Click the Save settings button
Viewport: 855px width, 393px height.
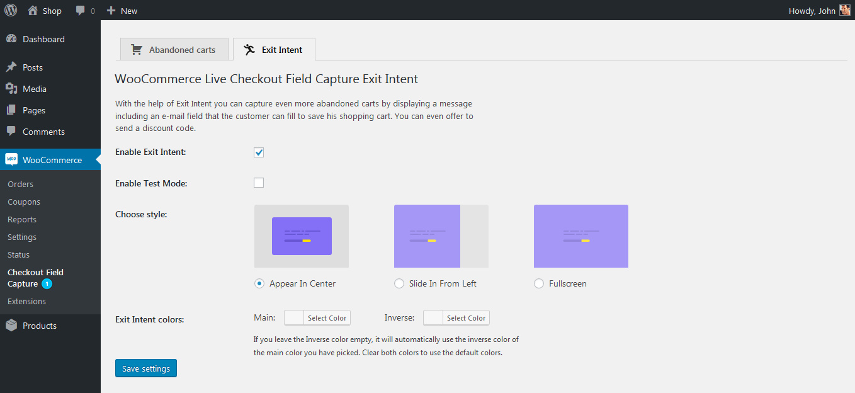[146, 368]
